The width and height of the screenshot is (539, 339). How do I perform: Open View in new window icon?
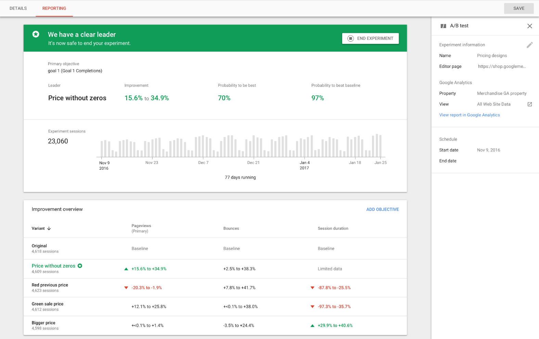(529, 104)
